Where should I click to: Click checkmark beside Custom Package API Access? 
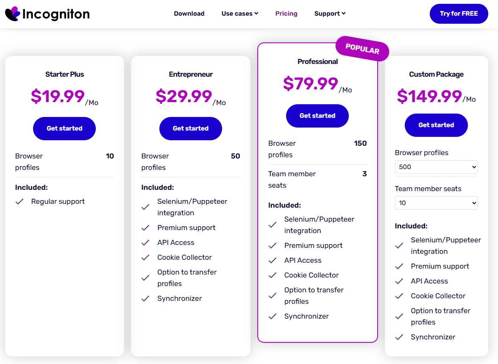pos(399,281)
